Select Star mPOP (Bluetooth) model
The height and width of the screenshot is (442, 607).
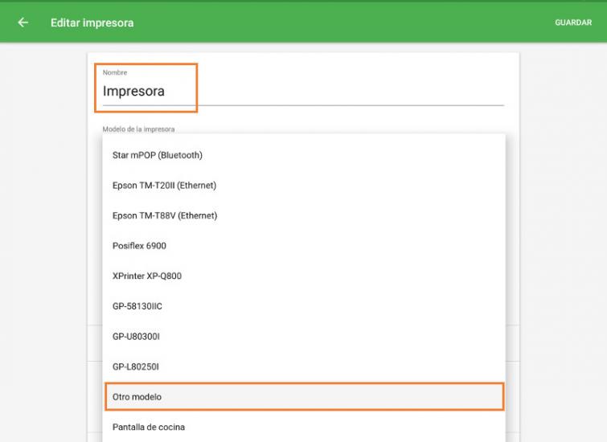(x=158, y=155)
